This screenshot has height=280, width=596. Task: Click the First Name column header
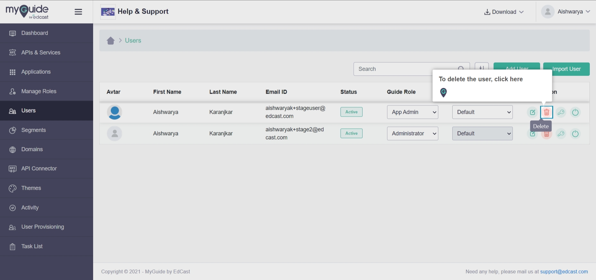(x=167, y=92)
